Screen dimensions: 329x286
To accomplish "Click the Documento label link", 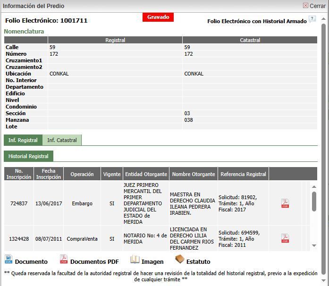I will (x=31, y=261).
